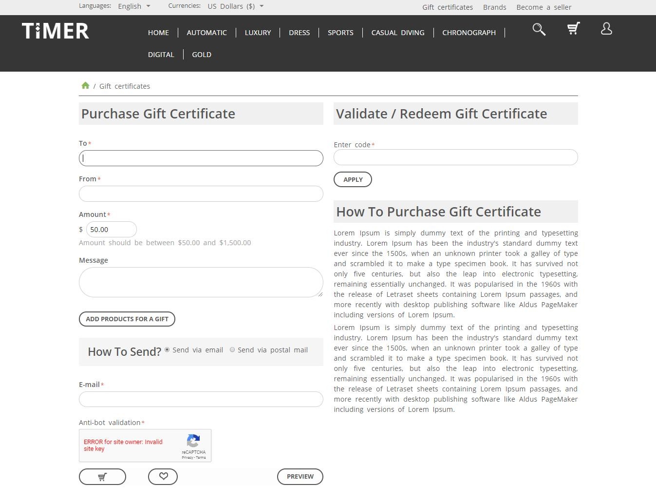Image resolution: width=656 pixels, height=504 pixels.
Task: Click the Purchase Gift Certificate heading
Action: [158, 114]
